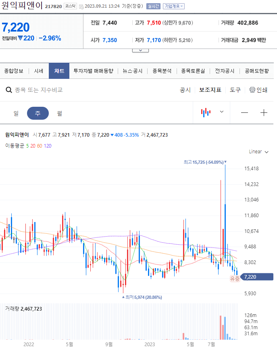Open the 뉴스·공시 tab
Screen dimensions: 277x349
point(133,71)
